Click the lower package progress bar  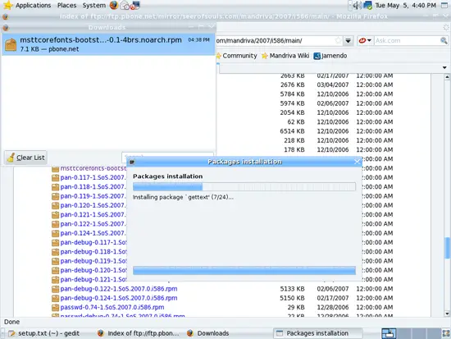pos(244,270)
